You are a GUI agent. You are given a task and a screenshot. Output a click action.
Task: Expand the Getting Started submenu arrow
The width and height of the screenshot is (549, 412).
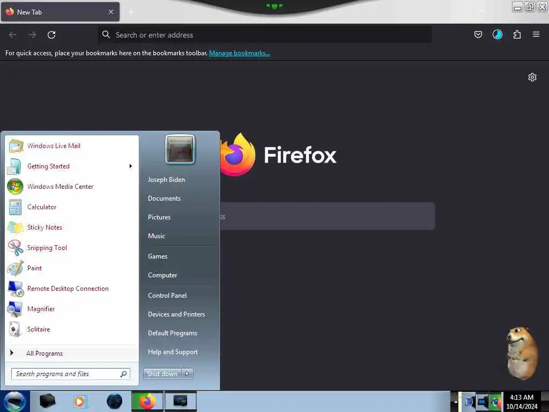[x=131, y=166]
